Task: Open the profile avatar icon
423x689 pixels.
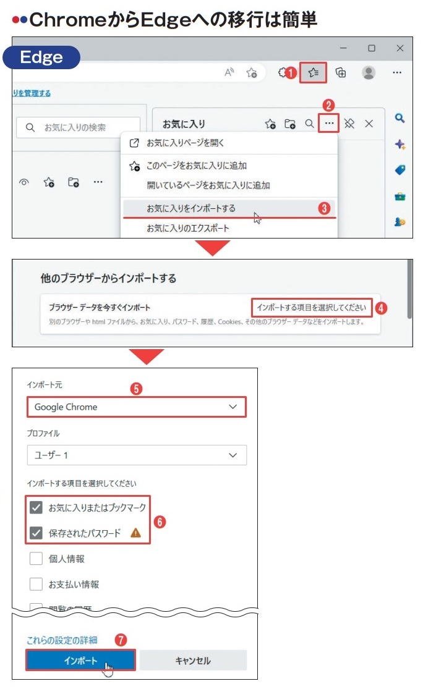Action: (369, 72)
